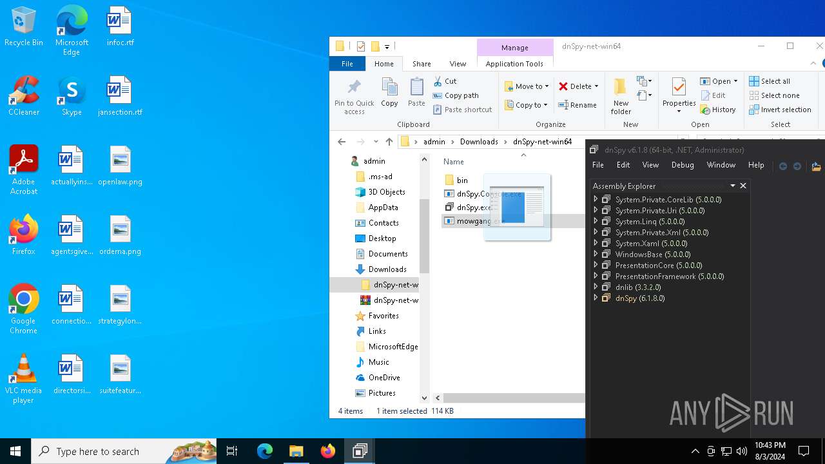Click the Windows Start button
Image resolution: width=825 pixels, height=464 pixels.
(x=15, y=451)
